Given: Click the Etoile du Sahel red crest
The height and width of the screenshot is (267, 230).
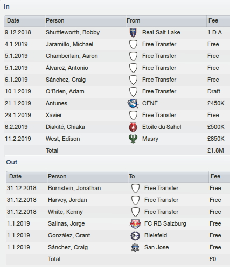Looking at the screenshot, I should click(x=133, y=127).
